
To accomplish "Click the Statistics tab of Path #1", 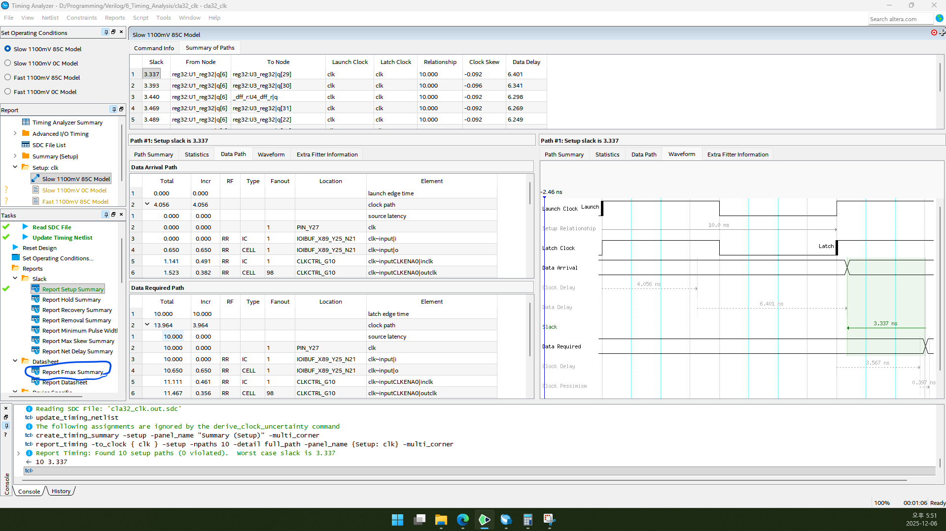I will click(196, 154).
